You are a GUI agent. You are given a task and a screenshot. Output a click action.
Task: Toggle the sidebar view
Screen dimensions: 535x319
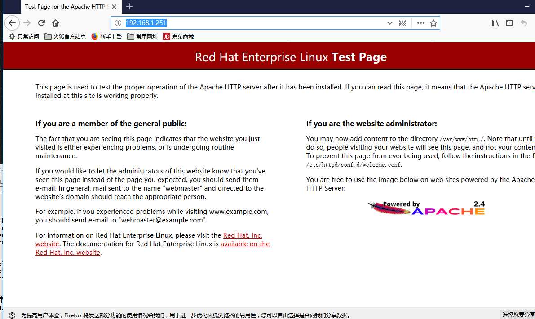[509, 23]
